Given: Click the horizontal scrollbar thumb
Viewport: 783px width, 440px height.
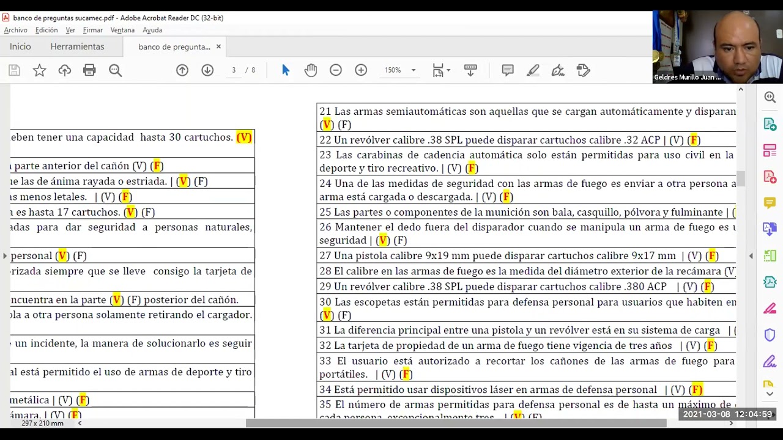Looking at the screenshot, I should [x=456, y=423].
